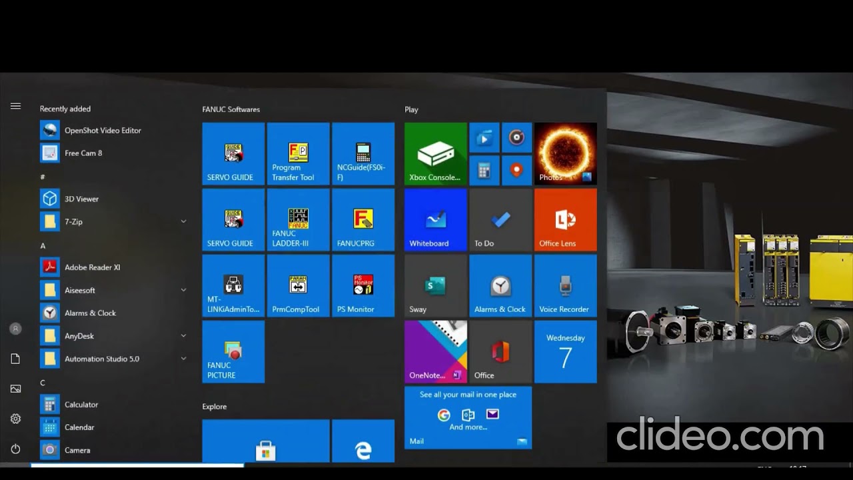Click the 'C' letter header in app list

pyautogui.click(x=43, y=383)
